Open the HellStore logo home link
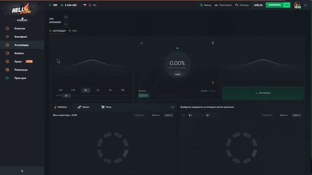312x175 pixels. [21, 9]
